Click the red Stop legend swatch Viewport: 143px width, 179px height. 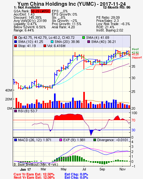point(16,46)
